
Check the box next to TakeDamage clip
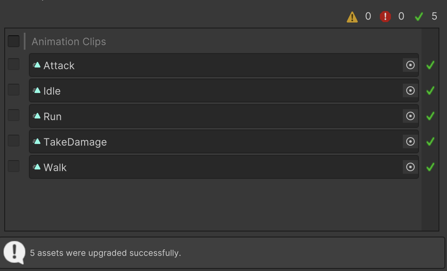[14, 141]
